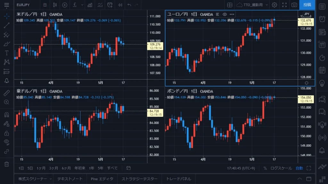Toggle ログスケール on the price axis
Screen dimensions: 328x184
tap(281, 168)
